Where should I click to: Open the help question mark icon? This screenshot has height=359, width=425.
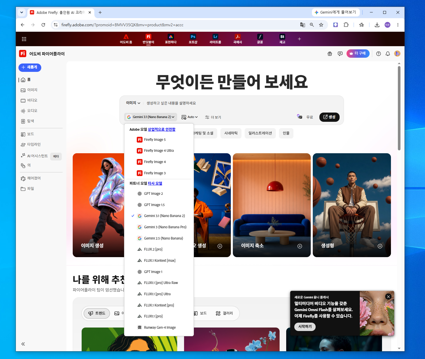(x=379, y=54)
